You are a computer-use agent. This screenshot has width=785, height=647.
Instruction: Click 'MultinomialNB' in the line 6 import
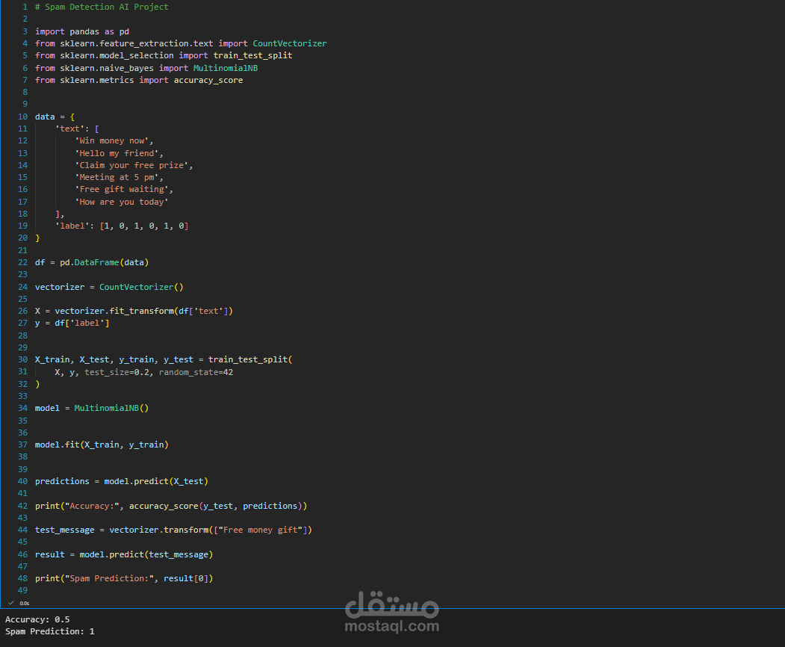(226, 68)
